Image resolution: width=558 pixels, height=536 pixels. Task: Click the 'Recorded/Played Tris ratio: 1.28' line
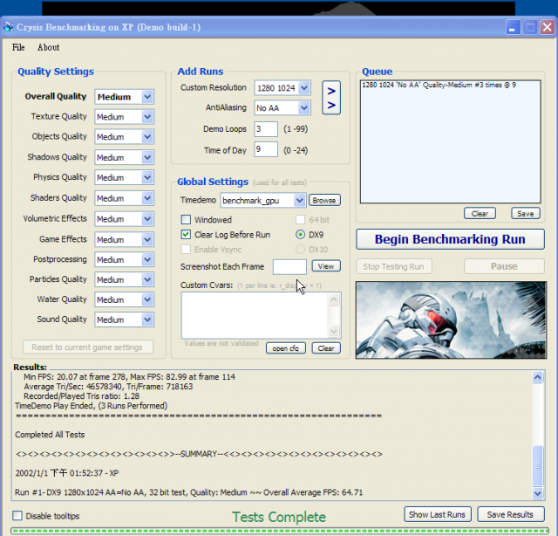81,396
